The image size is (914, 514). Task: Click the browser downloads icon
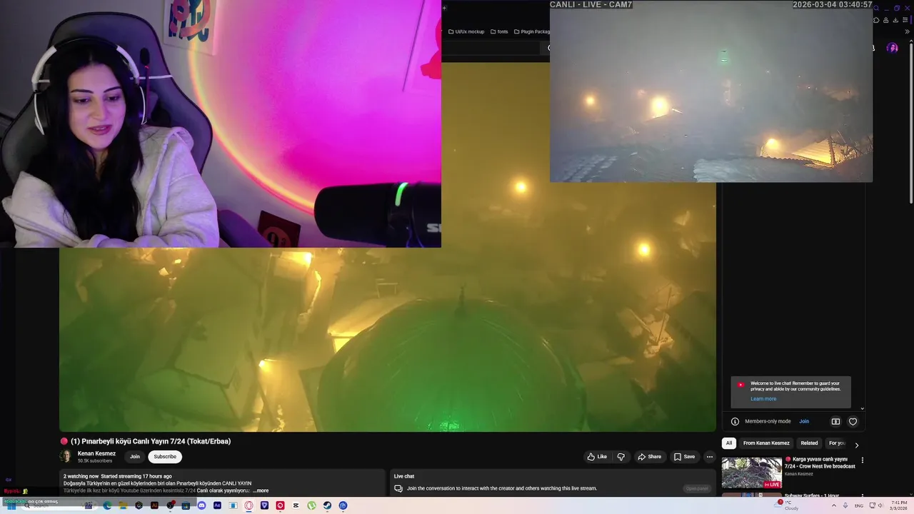click(895, 20)
